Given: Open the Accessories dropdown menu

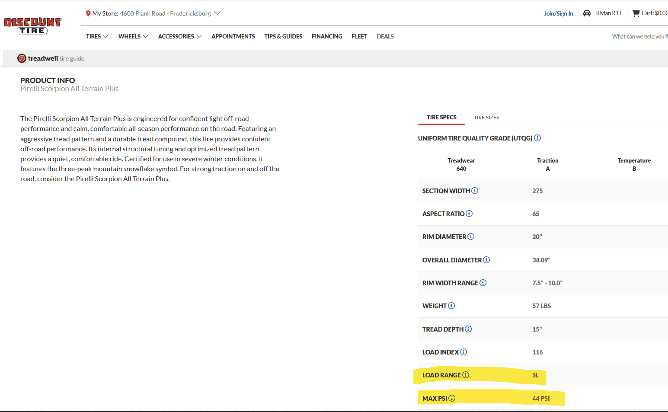Looking at the screenshot, I should (180, 36).
